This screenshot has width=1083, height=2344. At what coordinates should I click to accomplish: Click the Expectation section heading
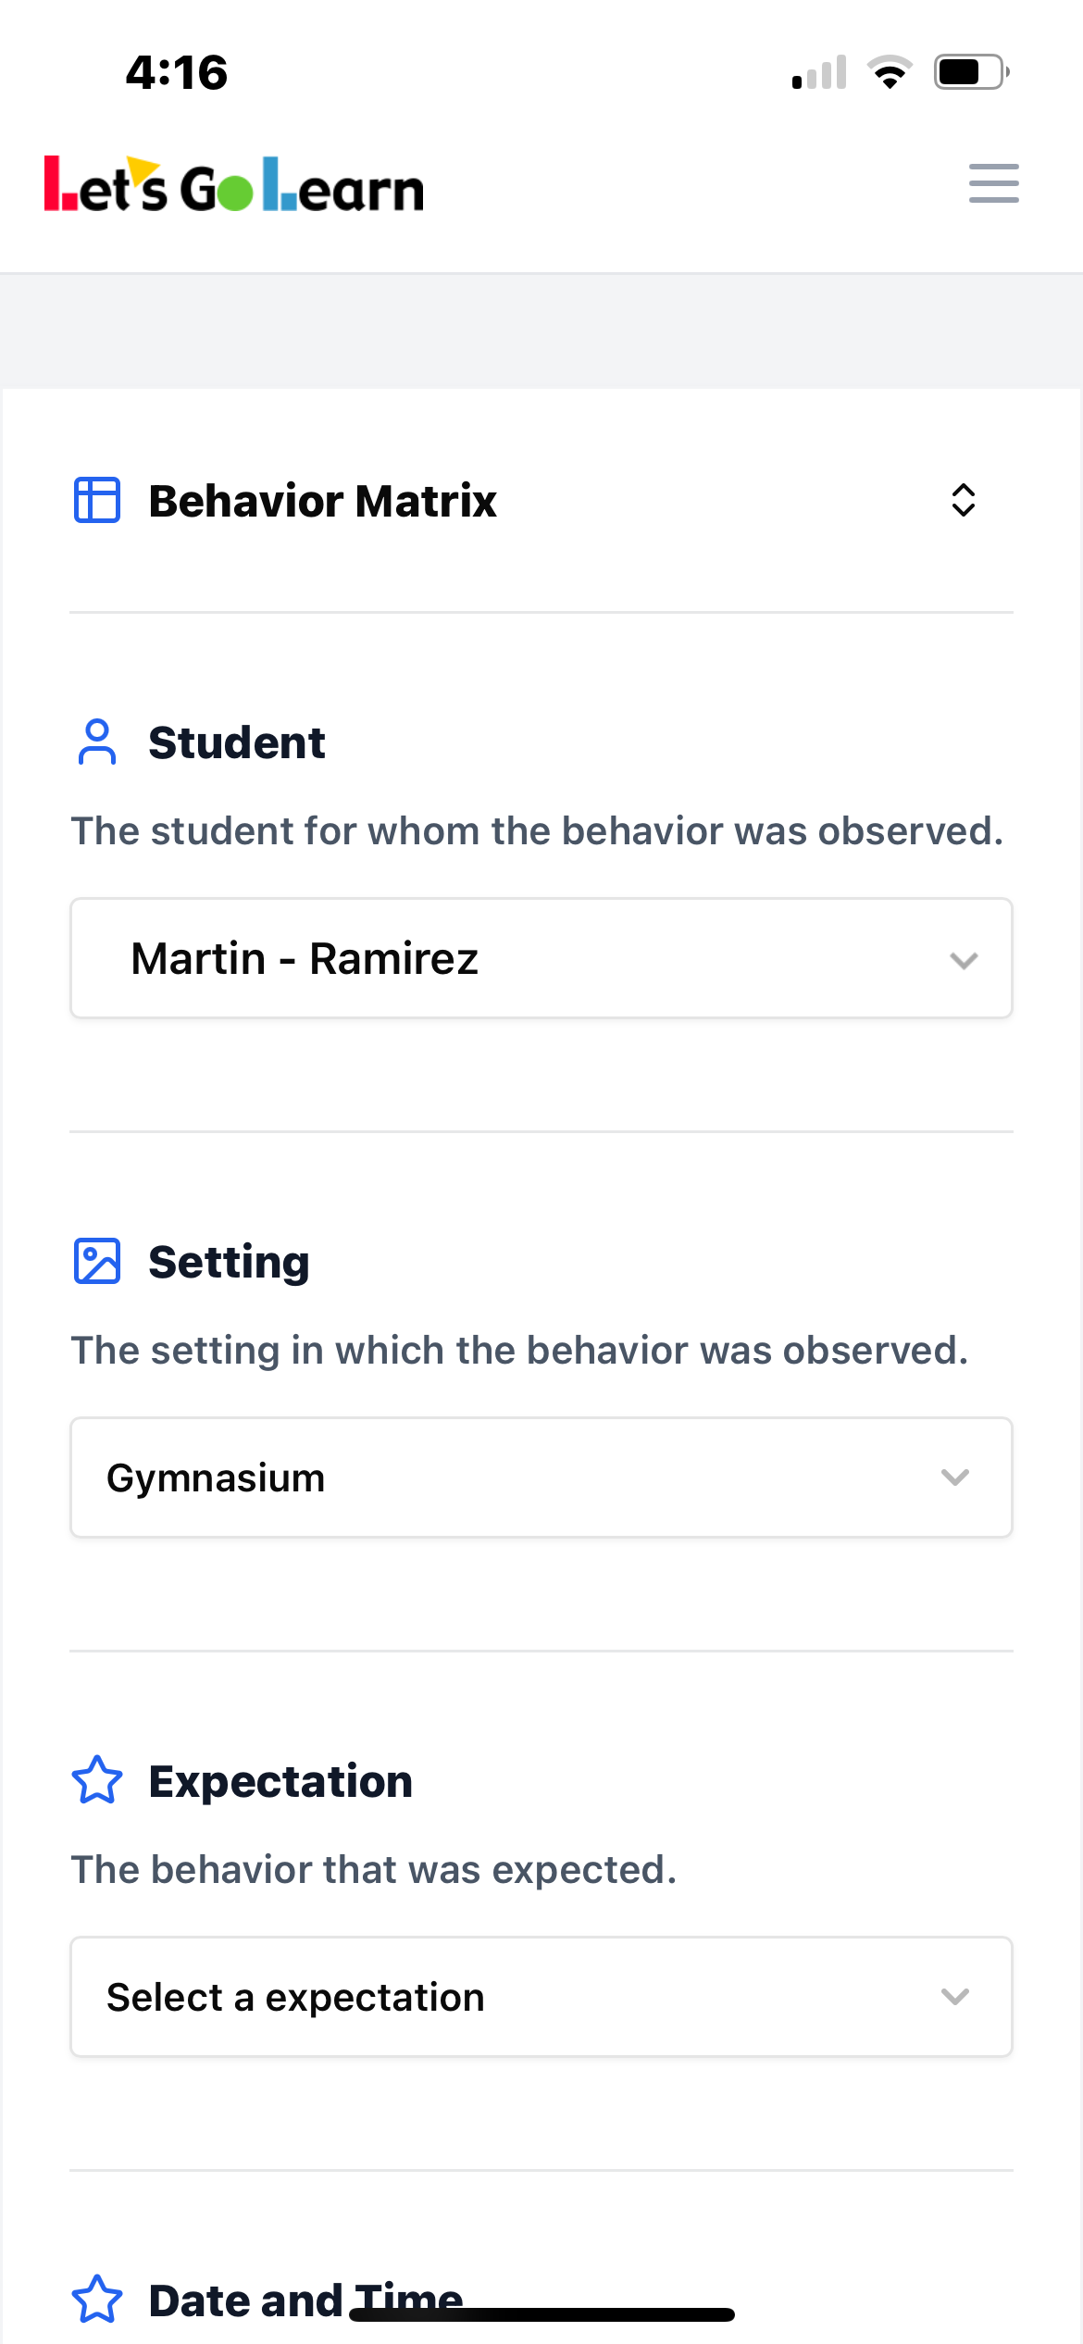[280, 1781]
